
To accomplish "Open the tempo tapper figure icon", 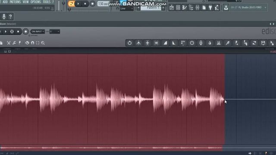I will (217, 8).
